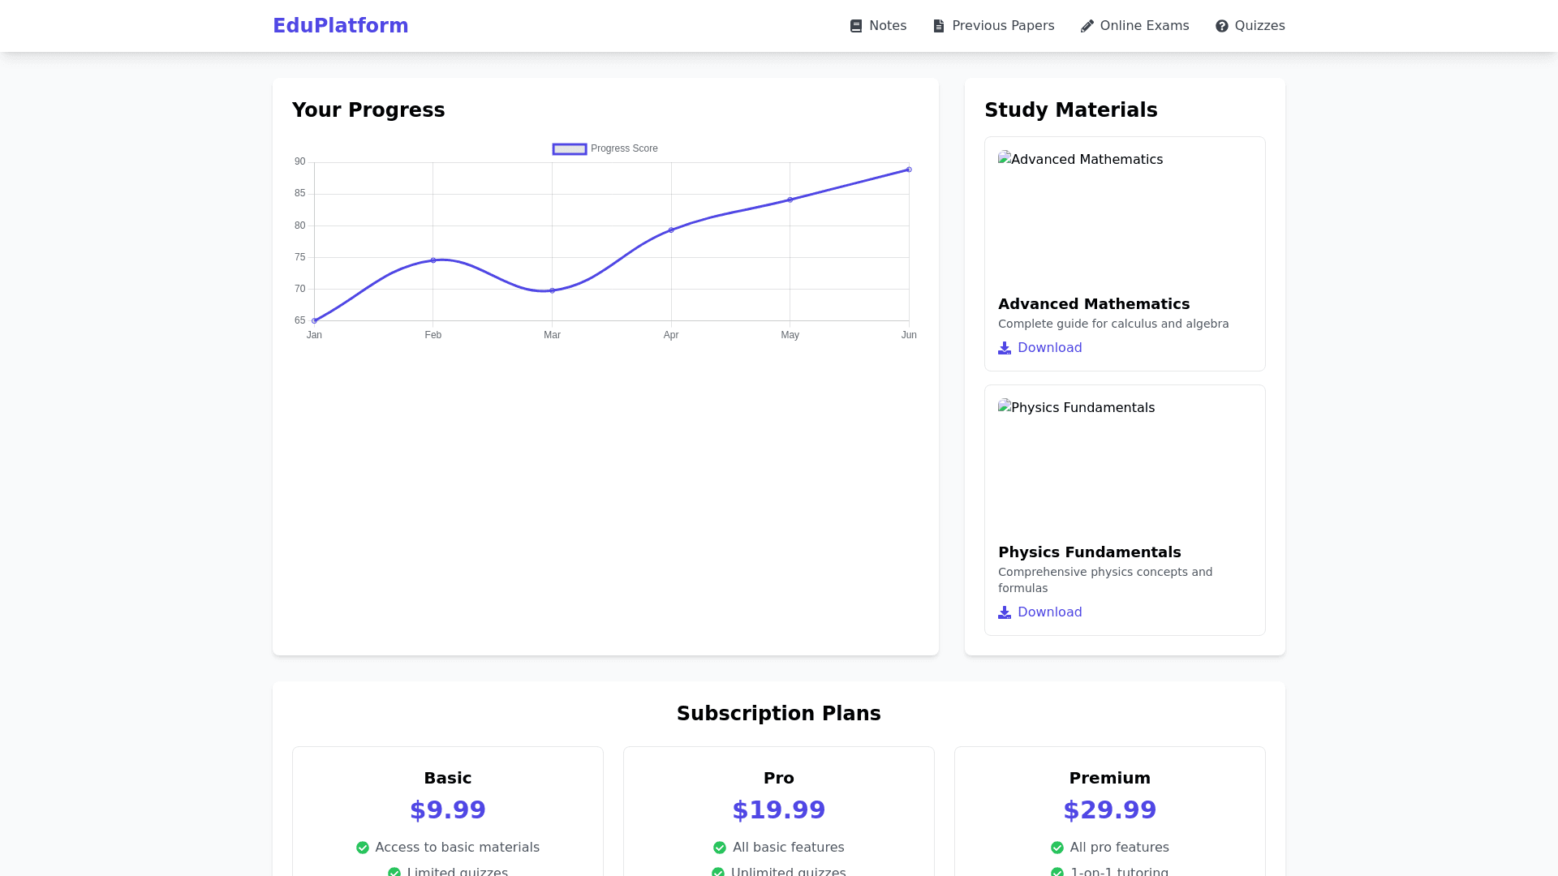The width and height of the screenshot is (1558, 876).
Task: Click green check beside Access to basic materials
Action: (x=363, y=848)
